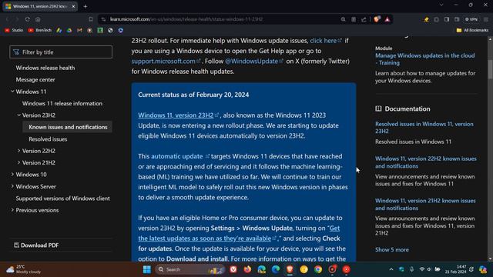The image size is (493, 277).
Task: Click the Download PDF button
Action: [x=36, y=245]
